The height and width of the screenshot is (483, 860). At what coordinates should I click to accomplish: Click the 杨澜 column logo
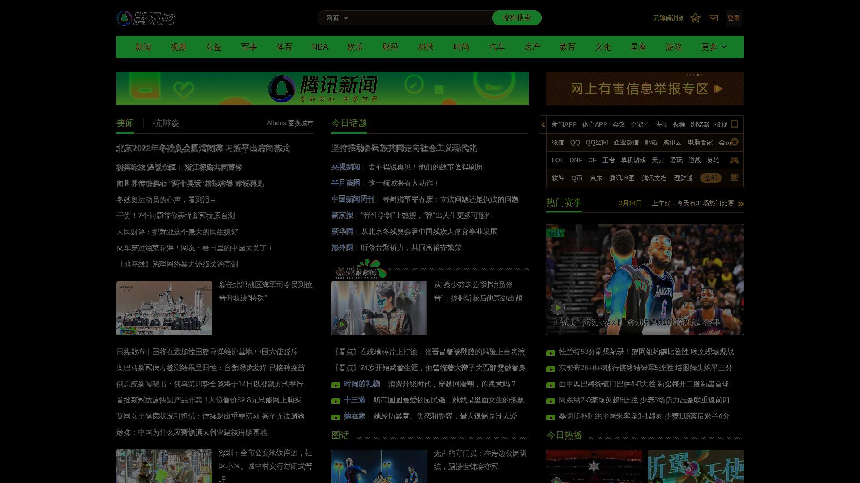pos(361,269)
